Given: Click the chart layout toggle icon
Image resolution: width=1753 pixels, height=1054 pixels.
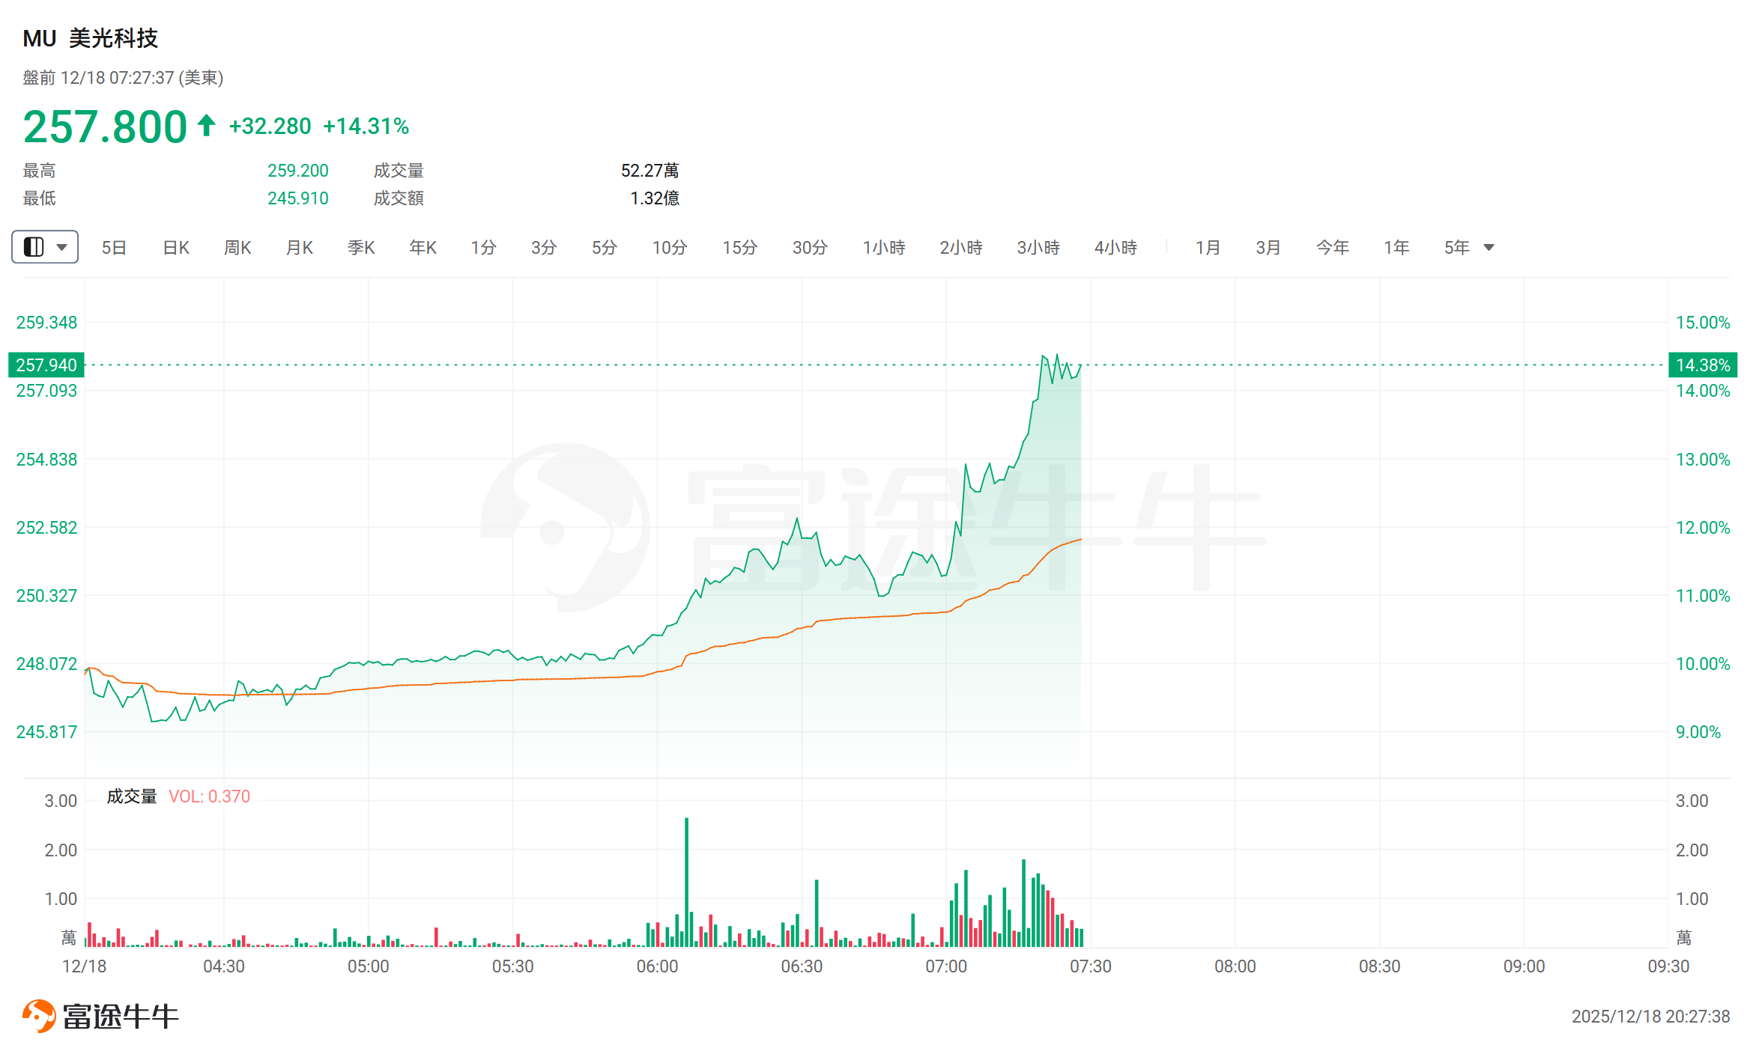Looking at the screenshot, I should tap(34, 247).
